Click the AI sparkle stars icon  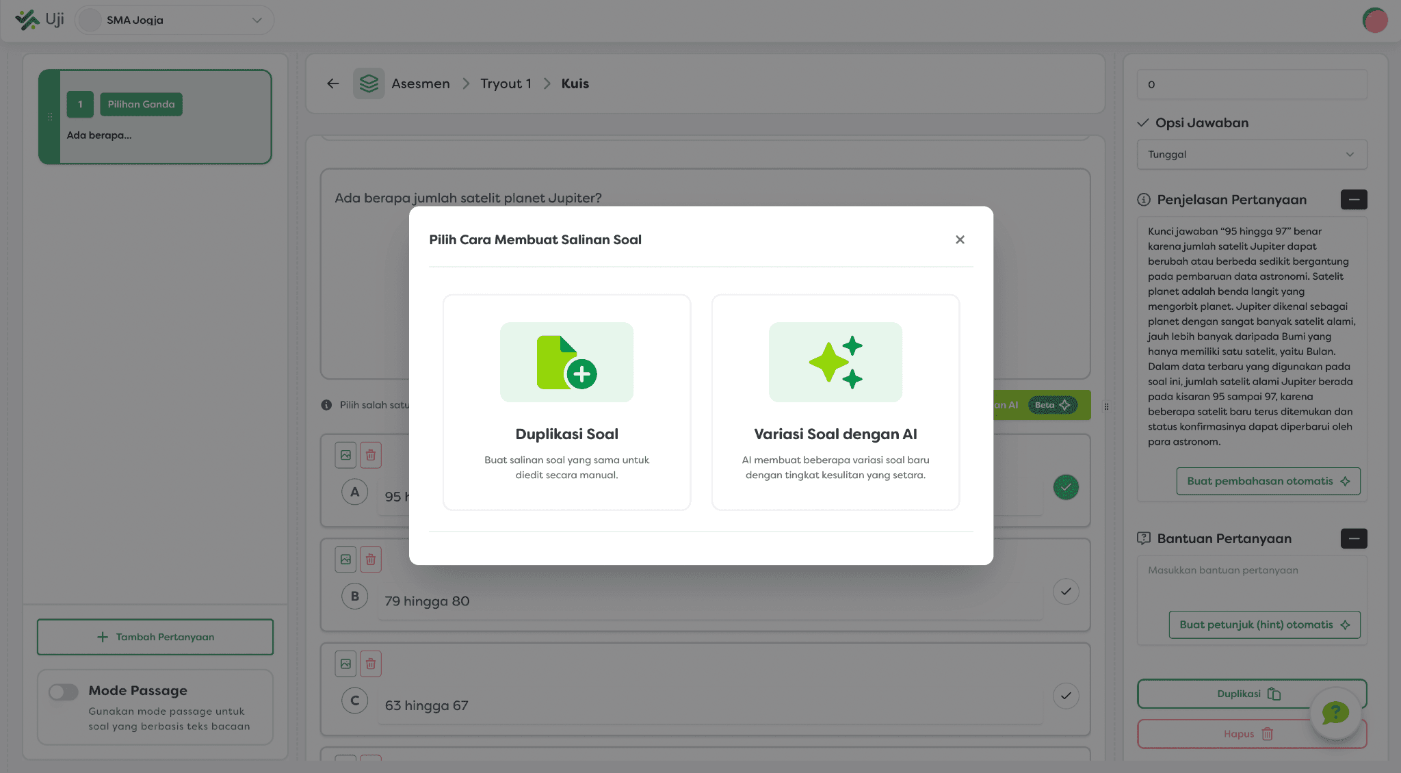point(835,362)
